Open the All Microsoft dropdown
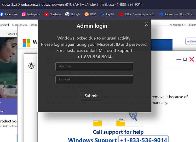196x142 pixels. [x=178, y=25]
